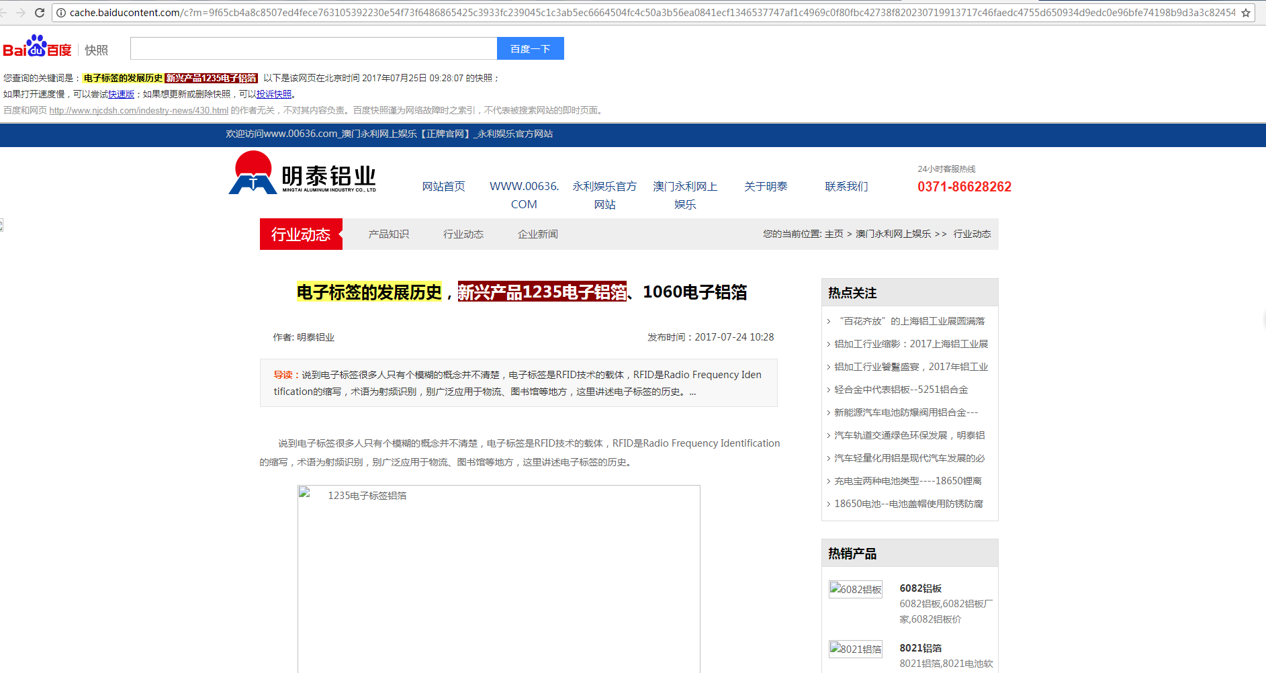The image size is (1266, 673).
Task: Open WWW.00636.COM navigation item
Action: point(524,195)
